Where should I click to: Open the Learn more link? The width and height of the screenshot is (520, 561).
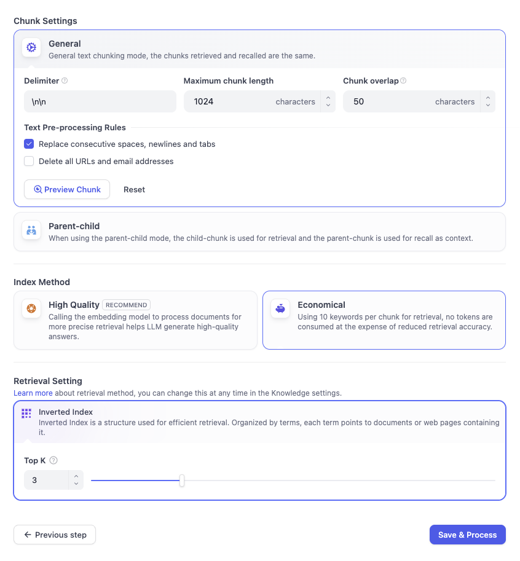(x=33, y=393)
